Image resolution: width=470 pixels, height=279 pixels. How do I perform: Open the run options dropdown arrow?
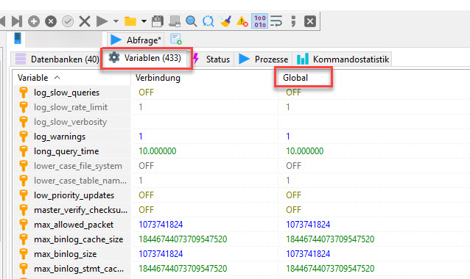[116, 21]
